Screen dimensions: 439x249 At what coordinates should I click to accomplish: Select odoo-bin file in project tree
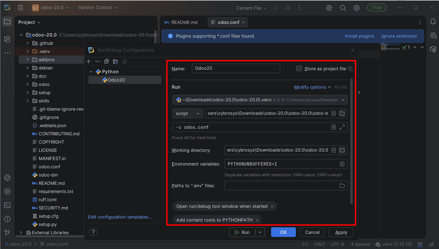point(48,175)
